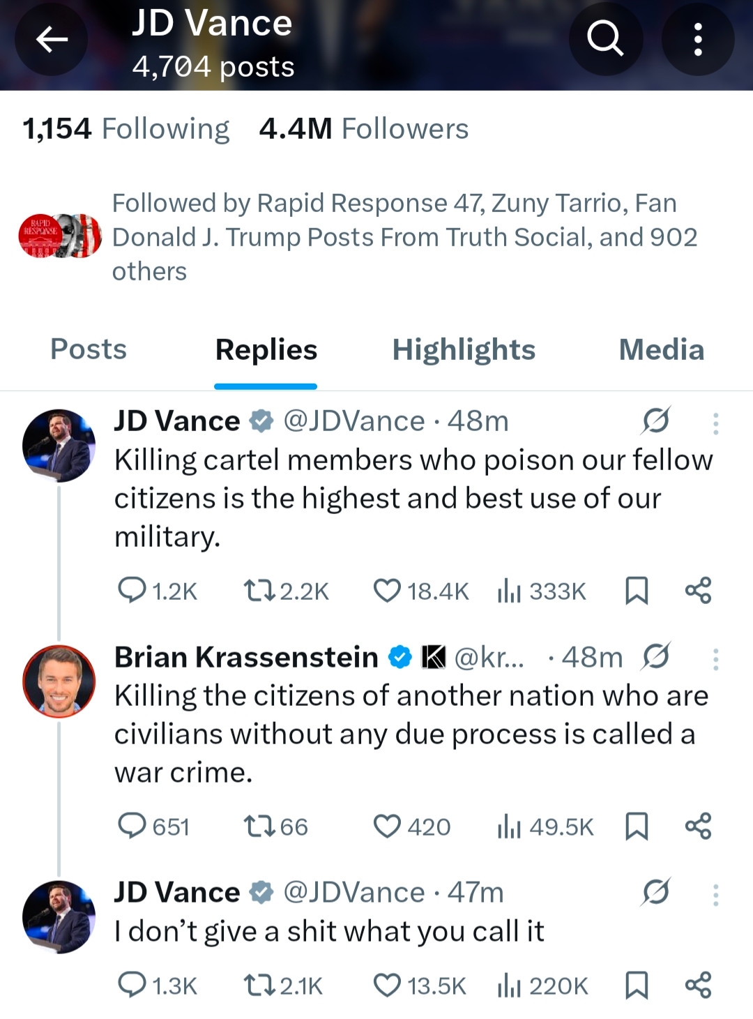Viewport: 753px width, 1019px height.
Task: Open the Media tab
Action: (x=661, y=349)
